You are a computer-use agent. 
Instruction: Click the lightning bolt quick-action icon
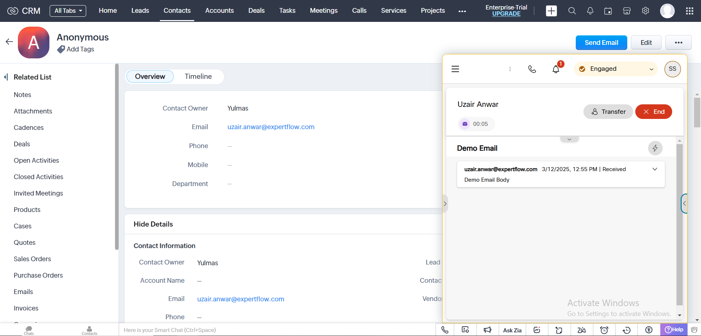pos(655,148)
